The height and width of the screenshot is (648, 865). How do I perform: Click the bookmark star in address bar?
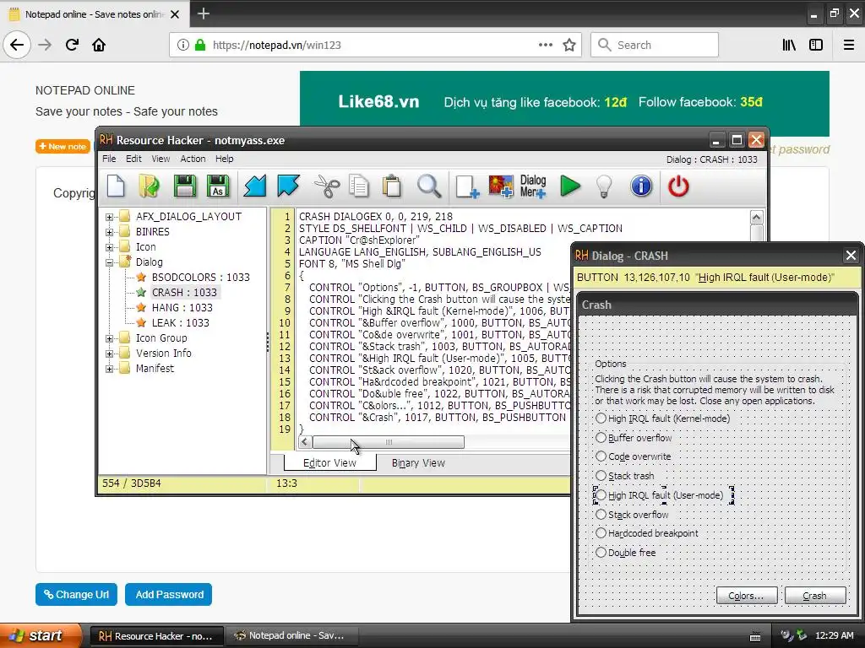pos(569,45)
